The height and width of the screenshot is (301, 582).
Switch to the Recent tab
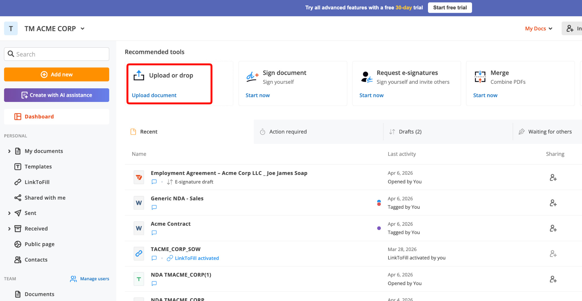click(189, 132)
